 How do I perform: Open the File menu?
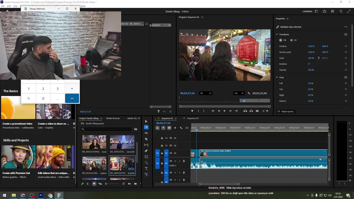point(3,6)
